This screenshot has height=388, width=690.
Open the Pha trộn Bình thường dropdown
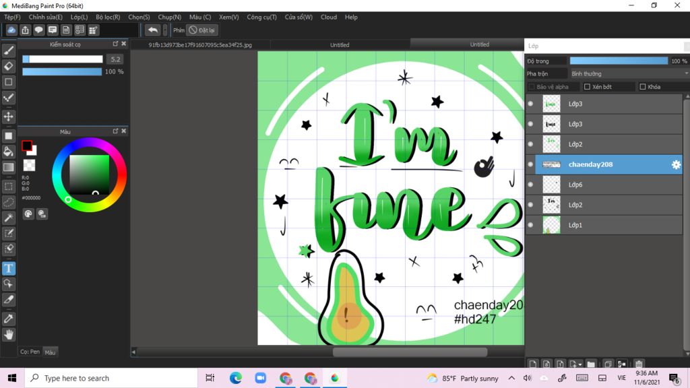coord(629,73)
